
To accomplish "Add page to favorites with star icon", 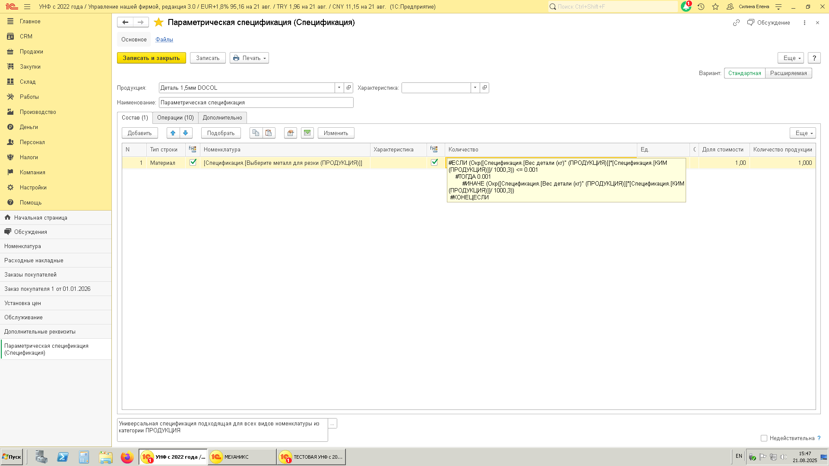I will click(x=158, y=22).
